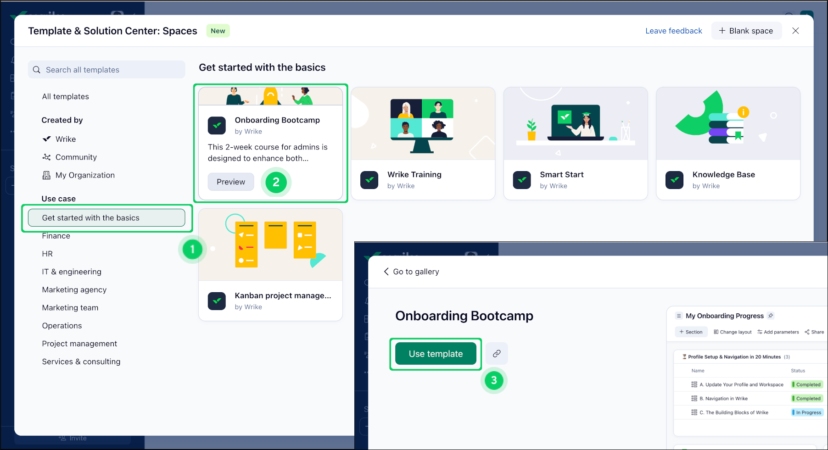The height and width of the screenshot is (450, 828).
Task: Select All templates in the sidebar
Action: coord(66,96)
